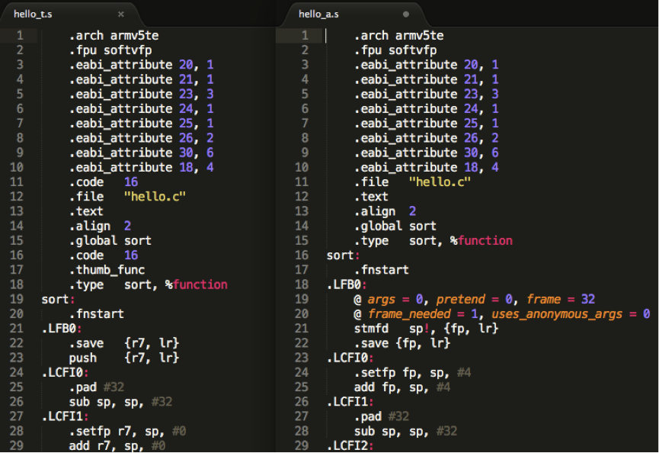
Task: Click ".save {fp, lr}" in right pane
Action: click(402, 343)
